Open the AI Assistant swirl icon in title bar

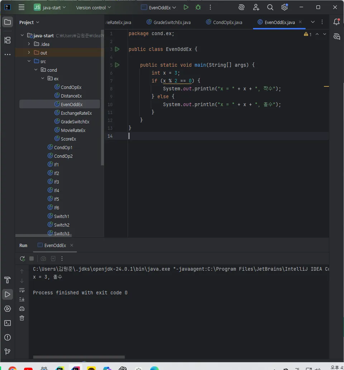click(x=242, y=7)
